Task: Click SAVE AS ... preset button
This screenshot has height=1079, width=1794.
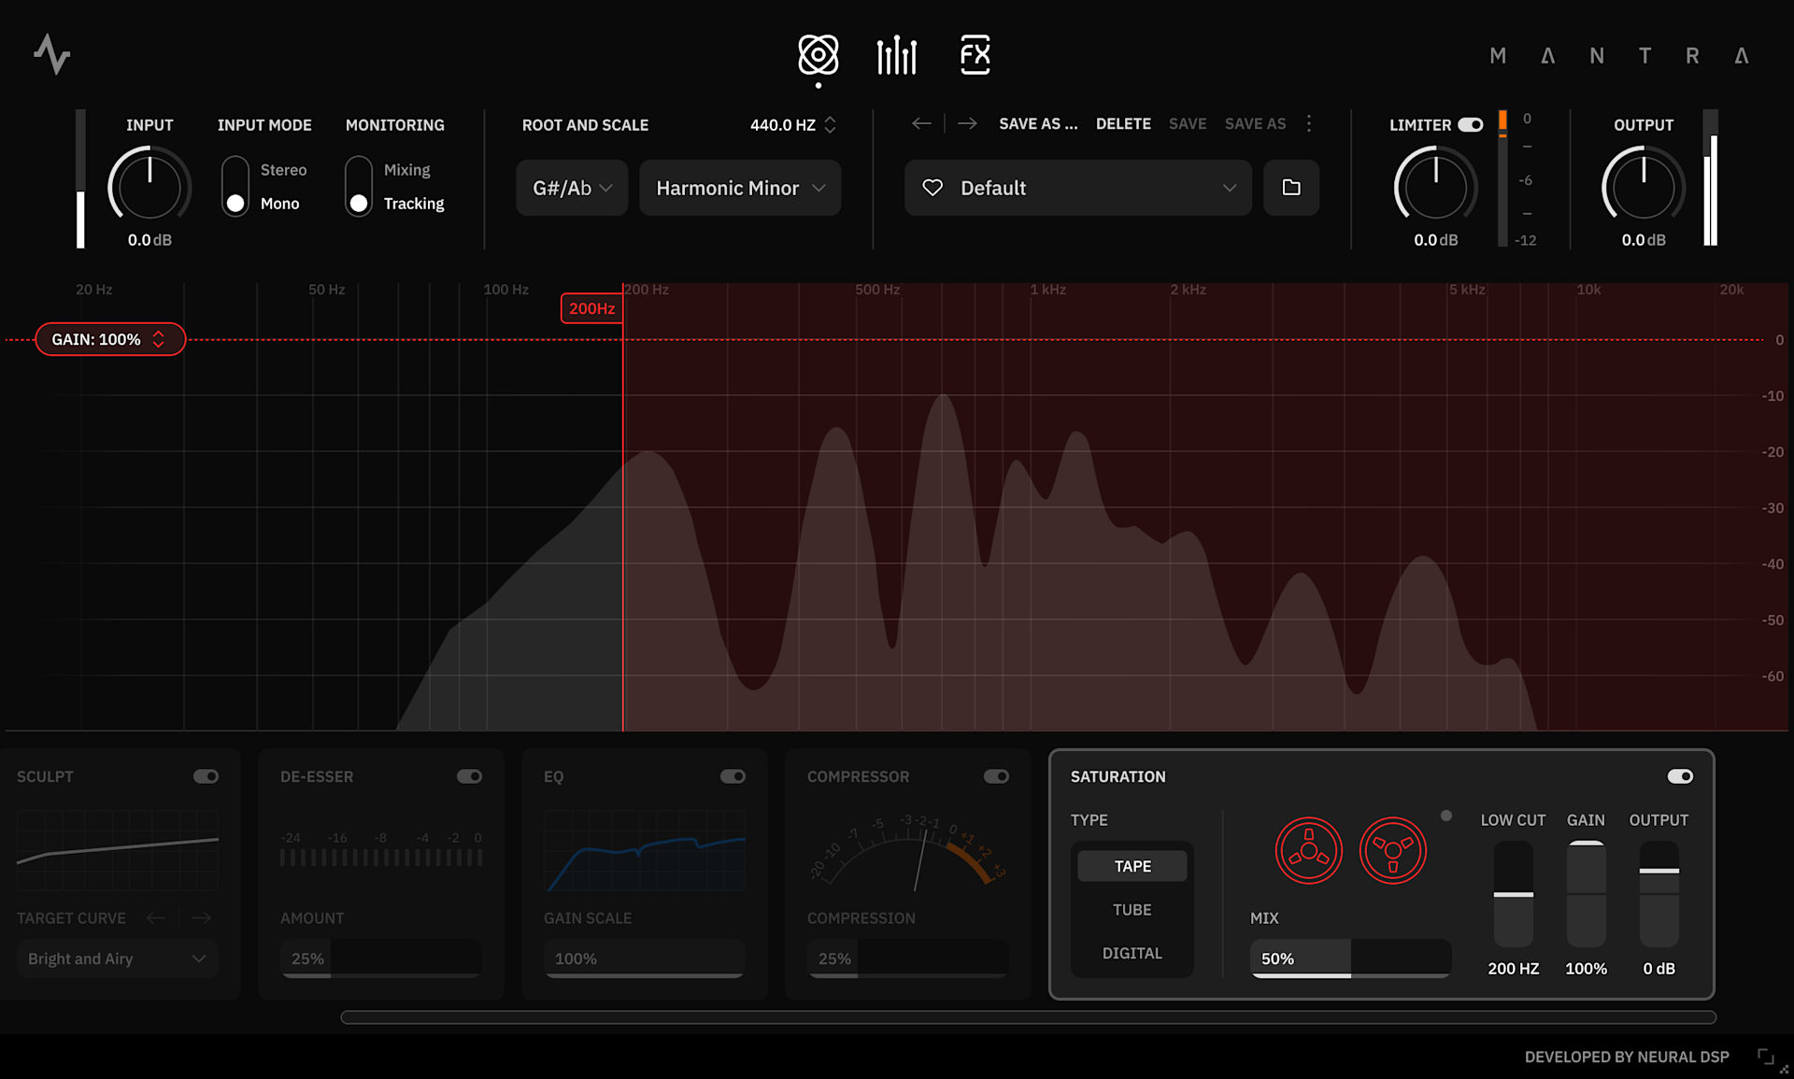Action: tap(1038, 123)
